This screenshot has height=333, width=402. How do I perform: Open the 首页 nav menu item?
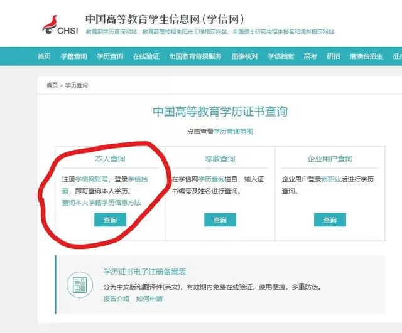point(44,56)
